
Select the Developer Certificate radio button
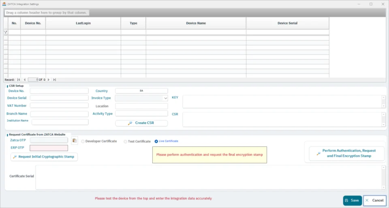click(83, 141)
